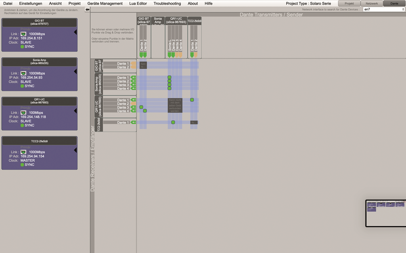Open the Projekt menu

pos(75,3)
